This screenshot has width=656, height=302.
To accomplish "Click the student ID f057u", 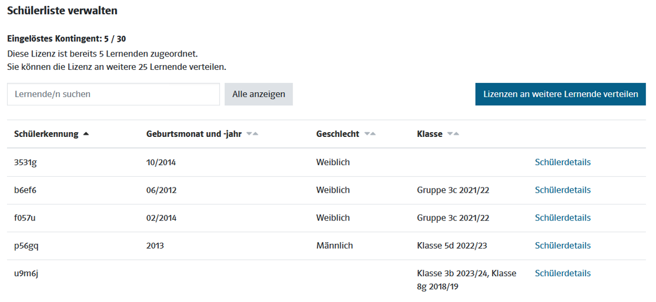I will pos(25,217).
